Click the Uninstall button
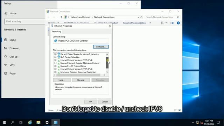 point(81,80)
